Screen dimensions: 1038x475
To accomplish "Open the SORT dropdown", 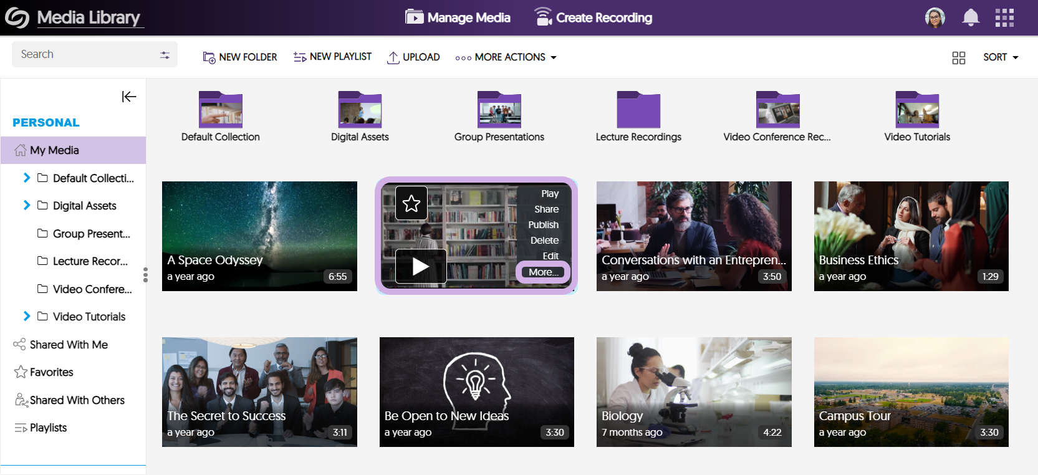I will tap(1000, 57).
